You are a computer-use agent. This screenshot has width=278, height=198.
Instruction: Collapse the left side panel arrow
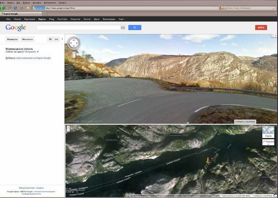[x=62, y=39]
